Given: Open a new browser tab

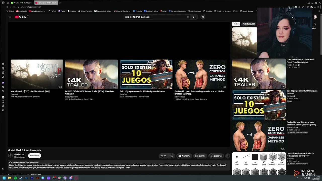Looking at the screenshot, I should [x=60, y=3].
